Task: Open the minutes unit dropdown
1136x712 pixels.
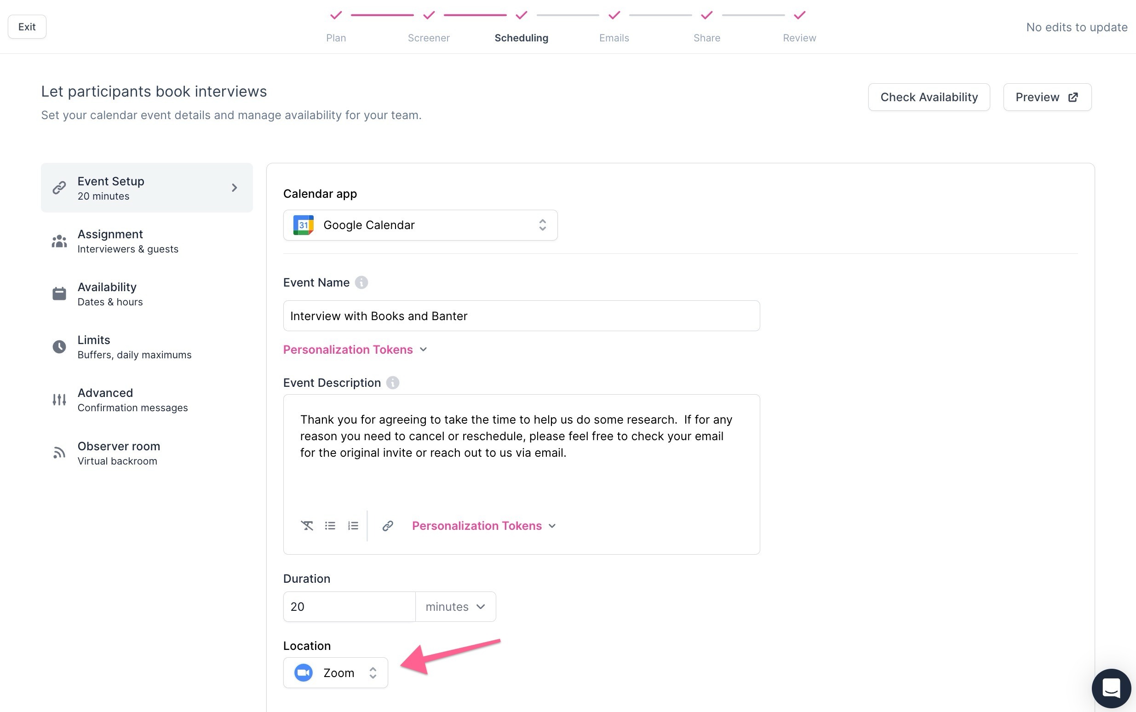Action: point(455,607)
